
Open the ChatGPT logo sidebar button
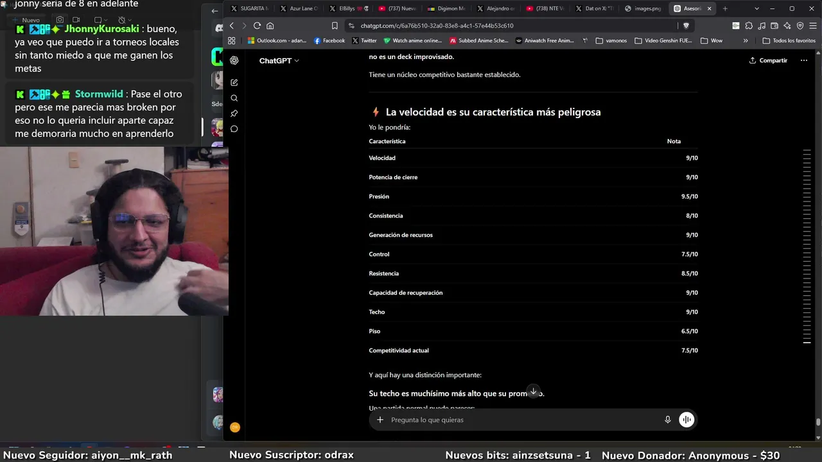point(234,60)
